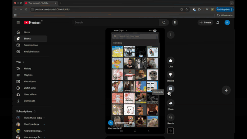Open Subscriptions in sidebar
Image resolution: width=247 pixels, height=139 pixels.
(x=31, y=45)
